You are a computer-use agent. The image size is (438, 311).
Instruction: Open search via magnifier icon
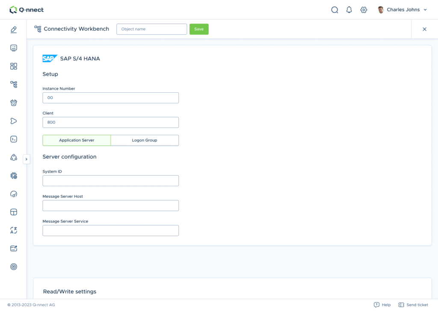[x=334, y=10]
